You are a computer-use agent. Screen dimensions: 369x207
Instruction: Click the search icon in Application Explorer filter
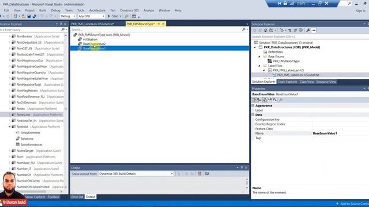click(x=63, y=30)
